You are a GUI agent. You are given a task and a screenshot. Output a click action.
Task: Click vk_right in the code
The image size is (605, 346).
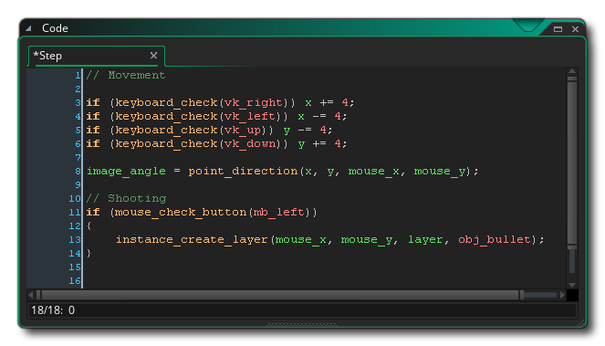coord(254,103)
